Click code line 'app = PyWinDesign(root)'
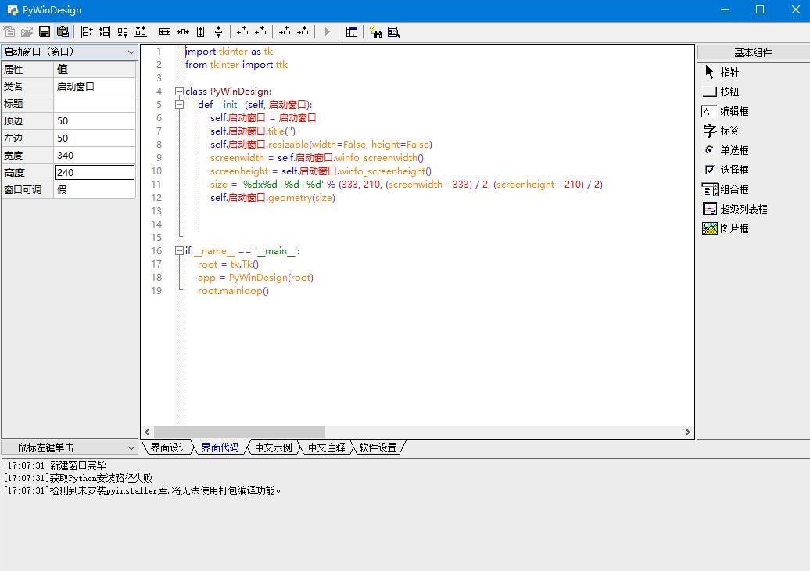Screen dimensions: 810x571 pos(255,278)
